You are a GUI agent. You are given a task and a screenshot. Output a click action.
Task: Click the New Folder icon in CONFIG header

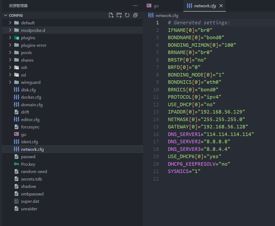(119, 15)
